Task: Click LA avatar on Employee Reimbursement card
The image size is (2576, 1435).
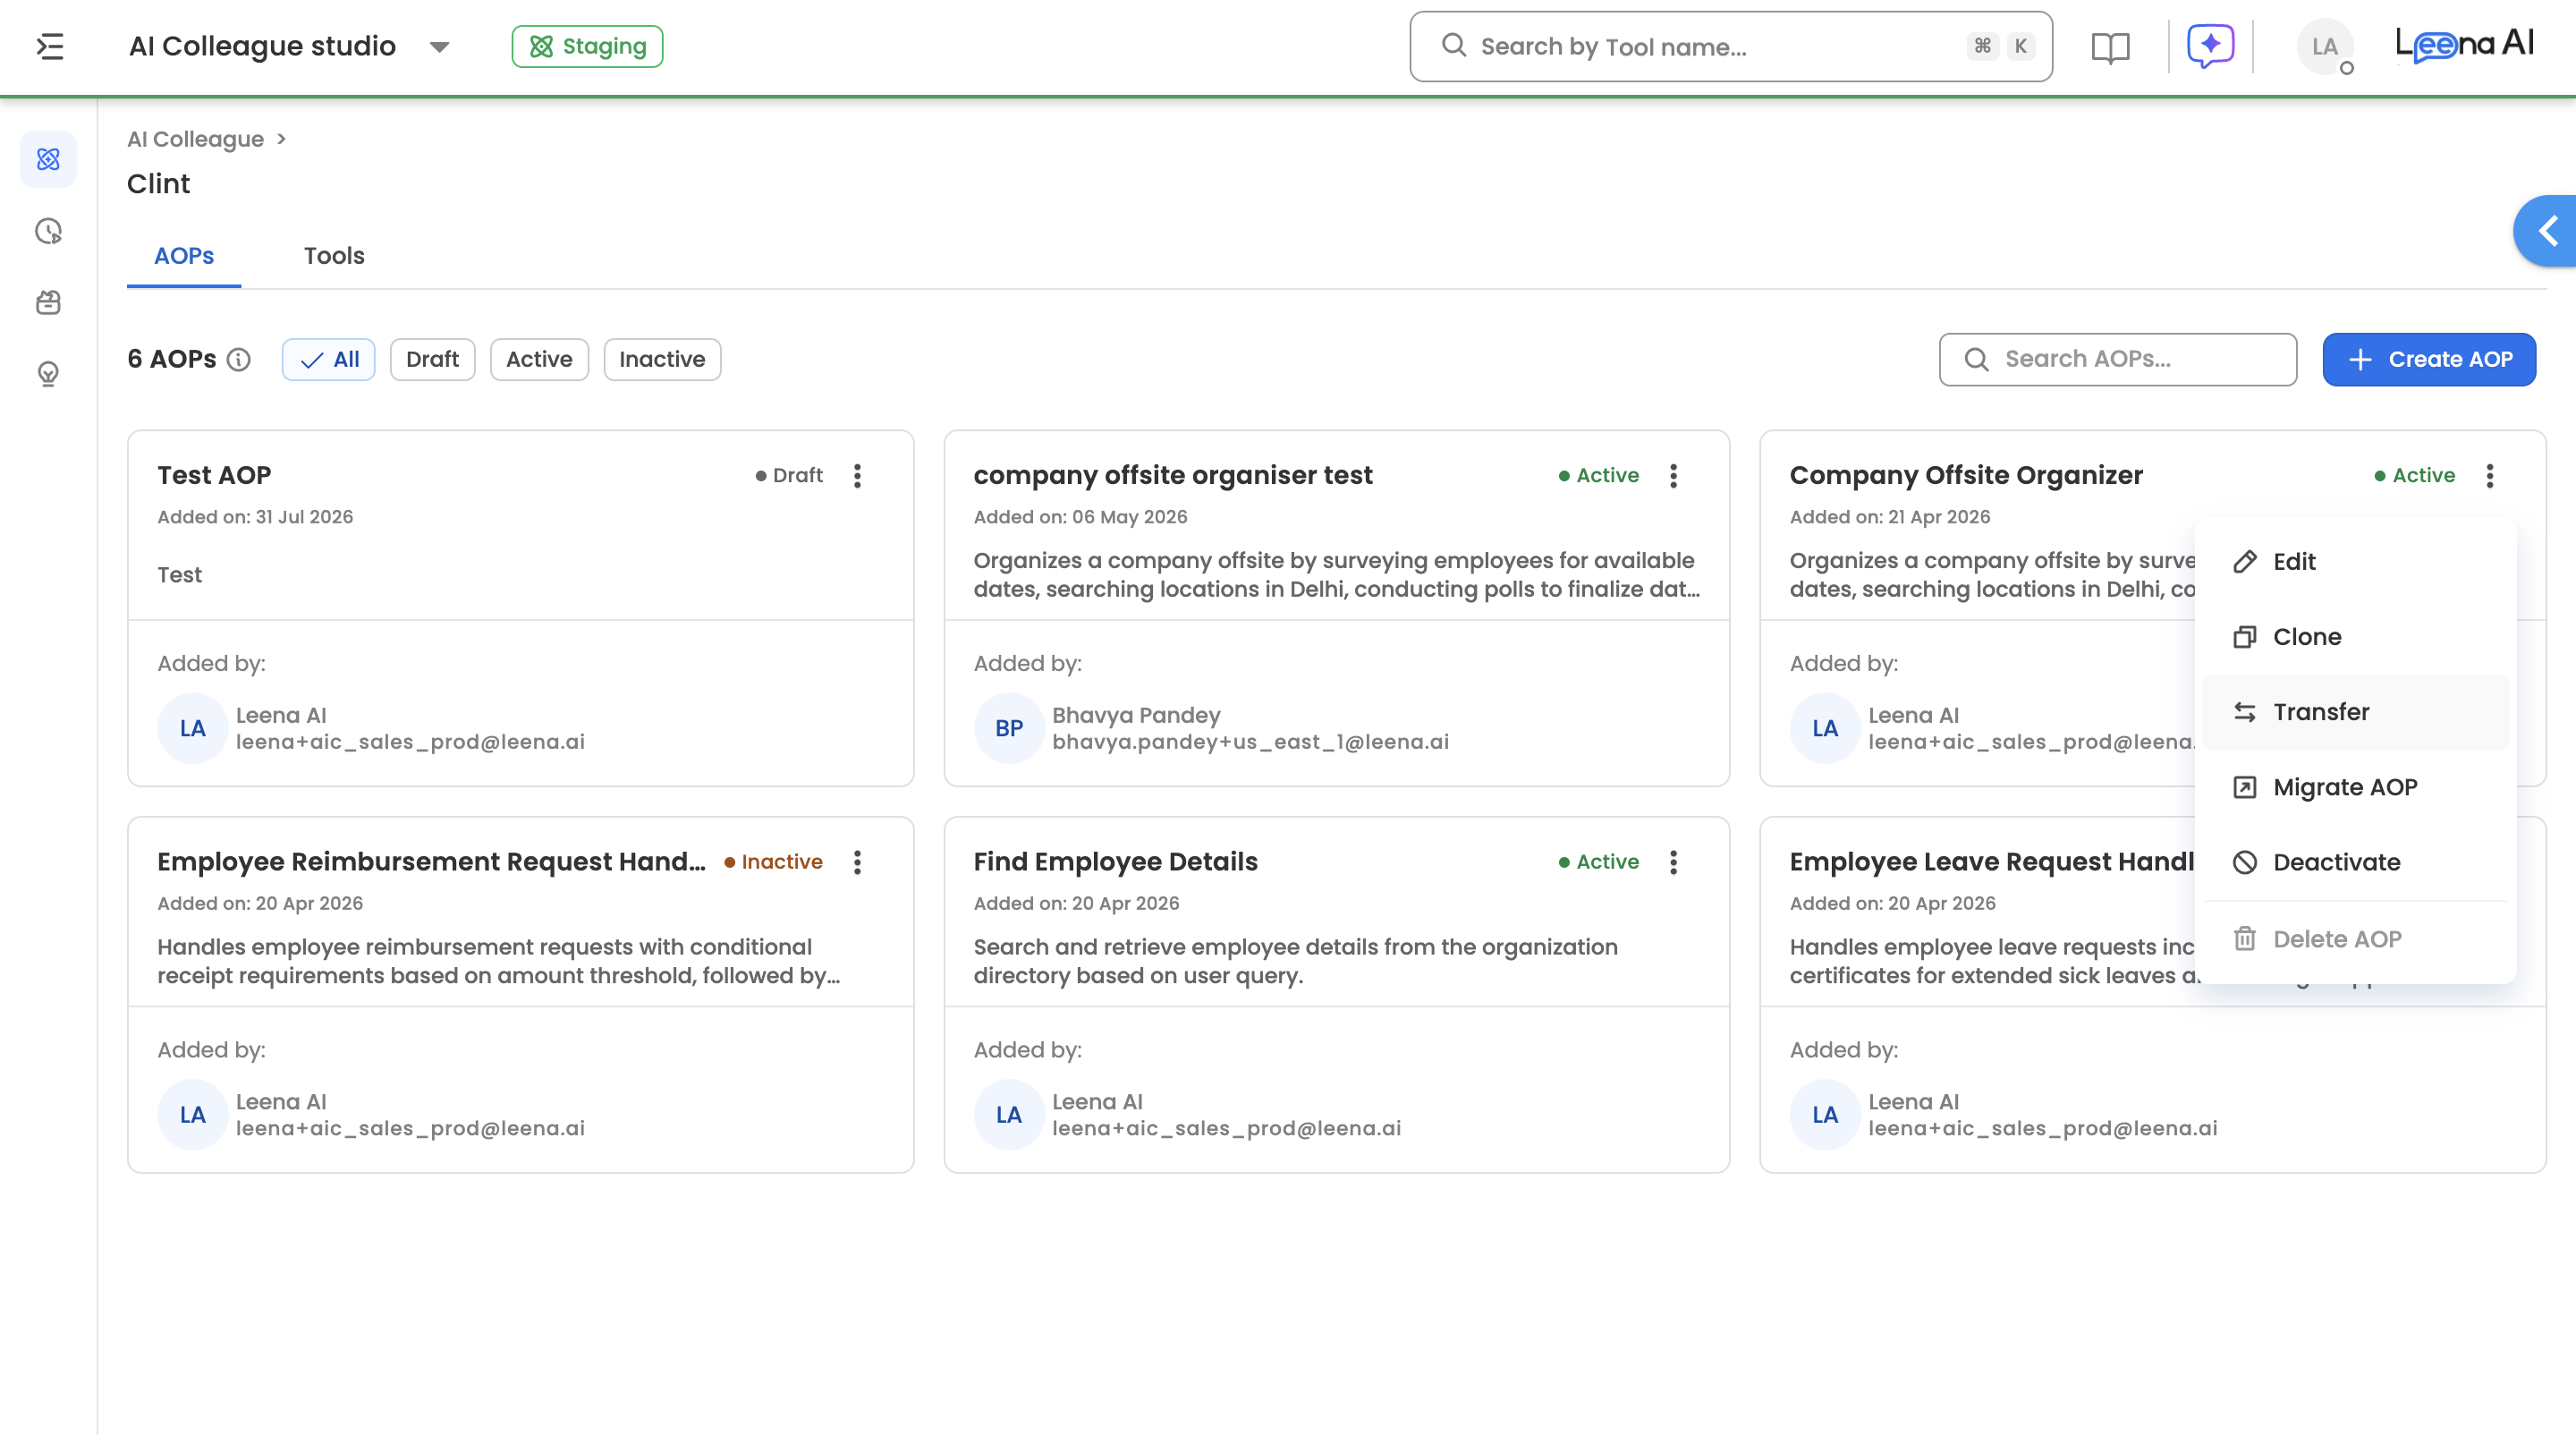Action: click(192, 1115)
